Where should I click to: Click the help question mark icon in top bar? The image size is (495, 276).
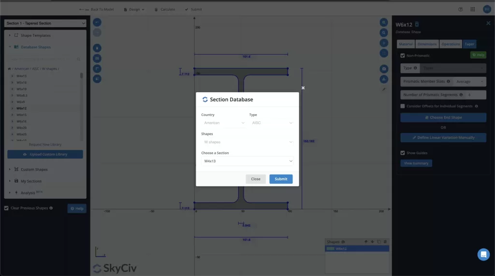[461, 10]
